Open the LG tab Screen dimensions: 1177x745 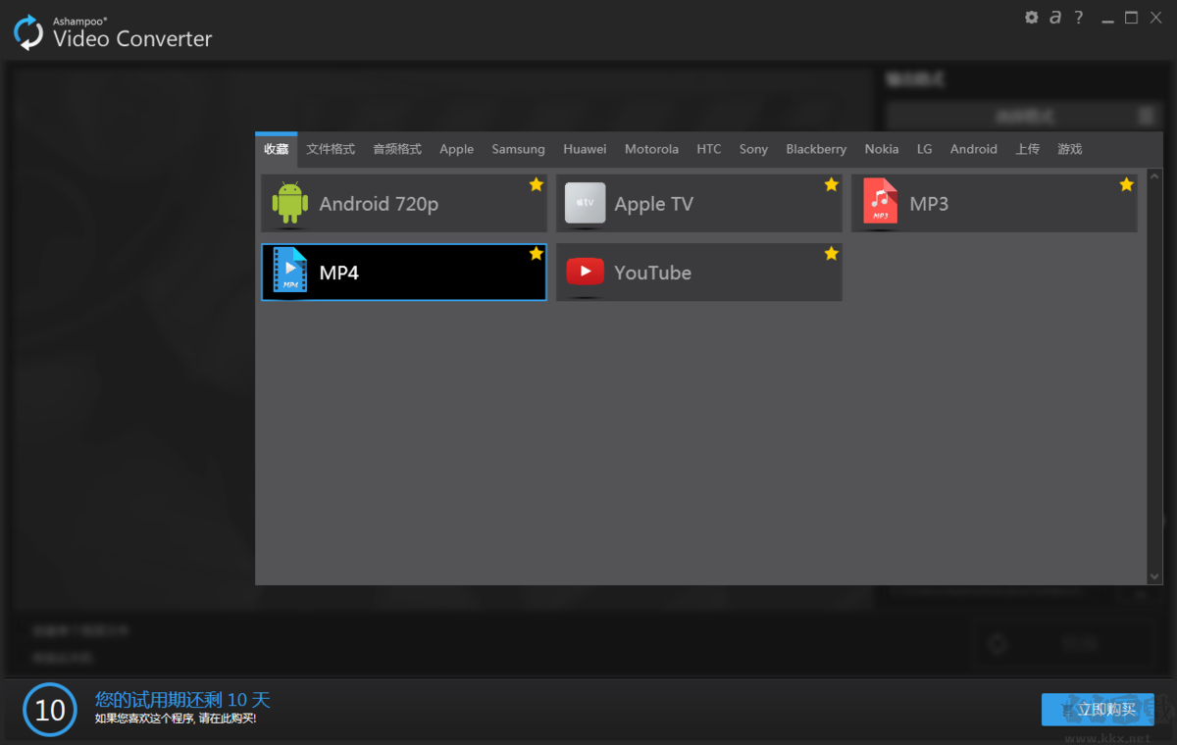click(925, 149)
